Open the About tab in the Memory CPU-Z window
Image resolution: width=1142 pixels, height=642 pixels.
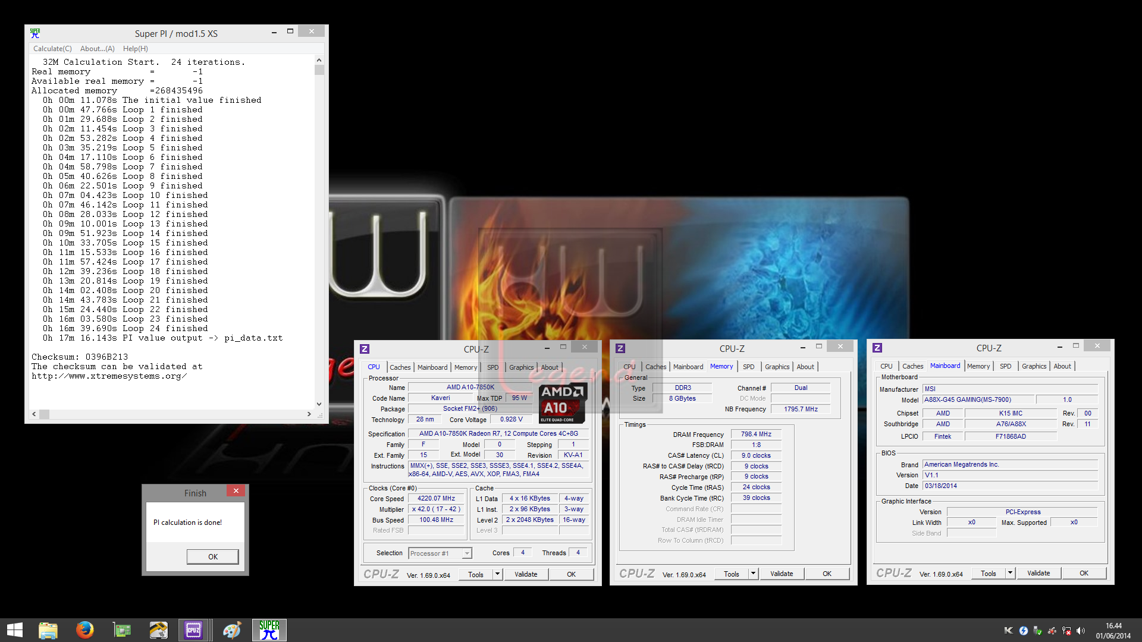805,367
